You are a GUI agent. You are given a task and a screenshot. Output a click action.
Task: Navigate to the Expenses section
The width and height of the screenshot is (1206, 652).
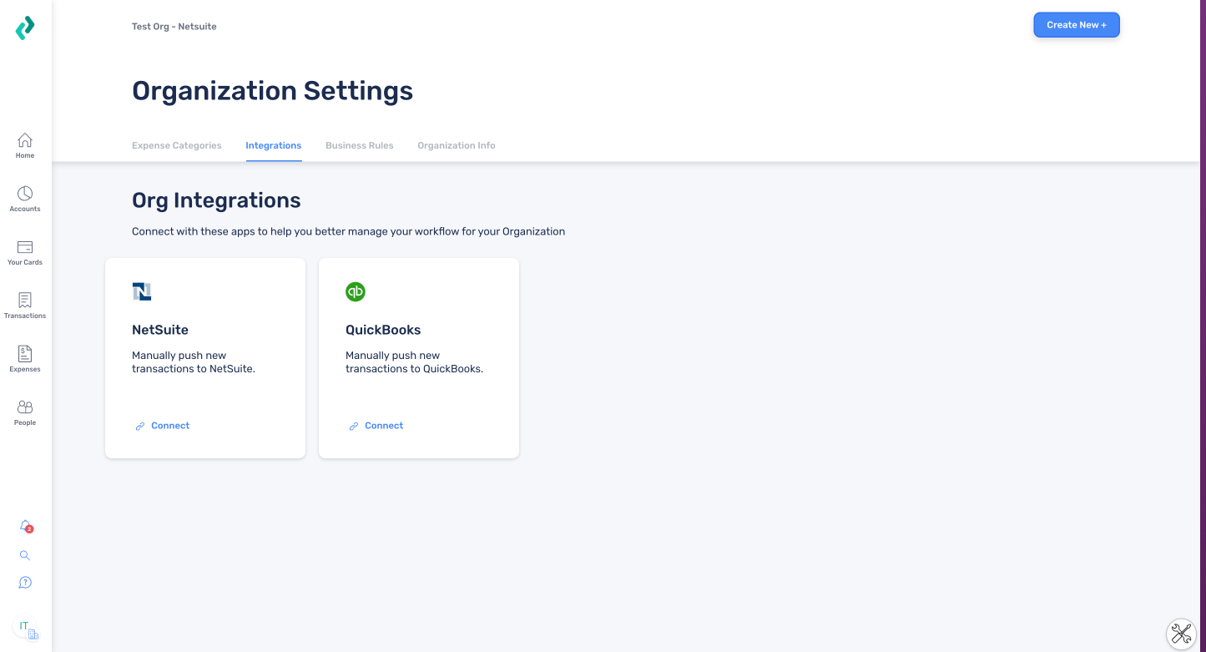click(25, 359)
